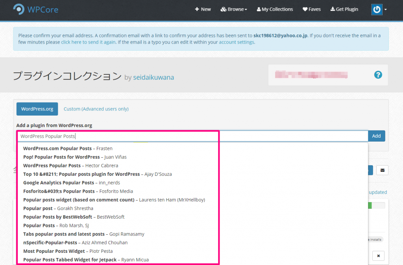Select Most Popular Posts Widget – Piotr Pesta
The width and height of the screenshot is (403, 265).
pyautogui.click(x=68, y=251)
